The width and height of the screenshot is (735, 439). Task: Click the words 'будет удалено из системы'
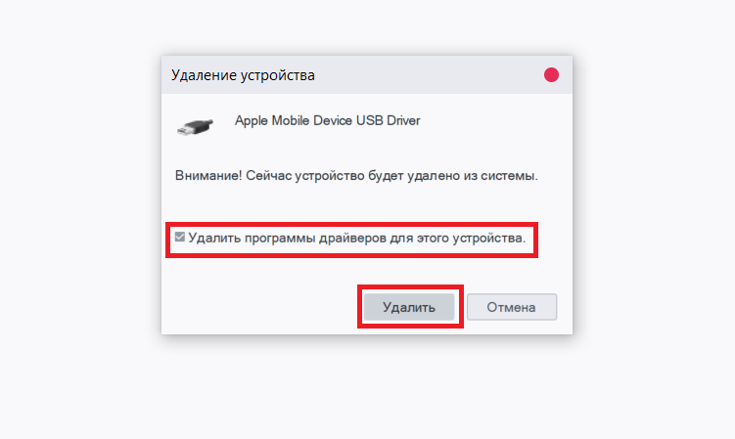[x=453, y=176]
